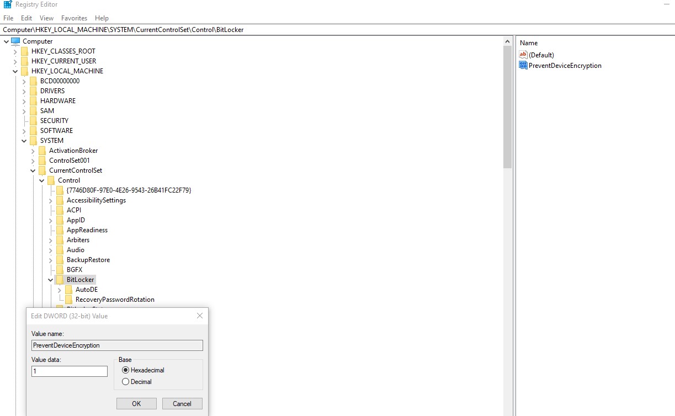
Task: Click the PreventDeviceEncryption DWORD value icon
Action: pyautogui.click(x=523, y=65)
